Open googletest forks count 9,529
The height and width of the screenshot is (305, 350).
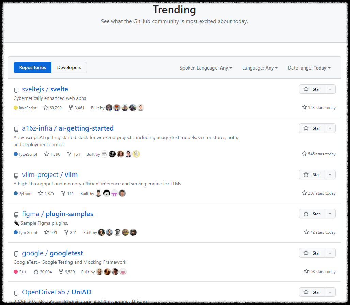[x=66, y=272]
